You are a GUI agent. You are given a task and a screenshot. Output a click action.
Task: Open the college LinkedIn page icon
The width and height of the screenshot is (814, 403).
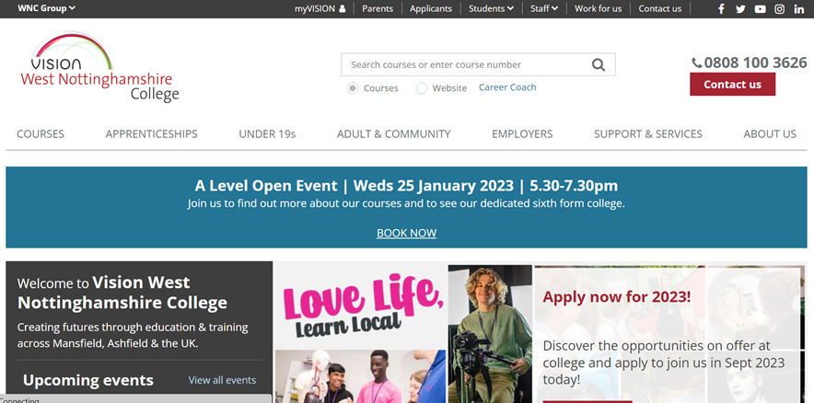coord(799,9)
